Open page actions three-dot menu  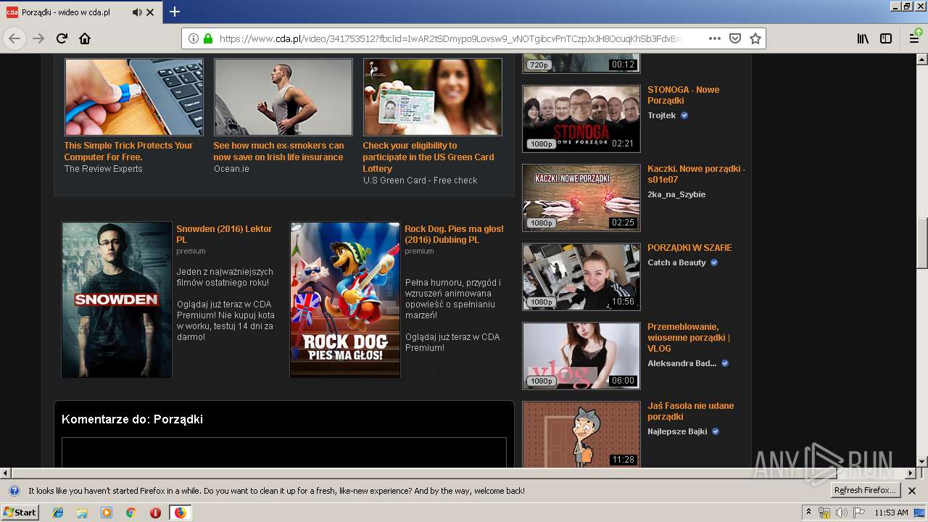click(x=715, y=38)
